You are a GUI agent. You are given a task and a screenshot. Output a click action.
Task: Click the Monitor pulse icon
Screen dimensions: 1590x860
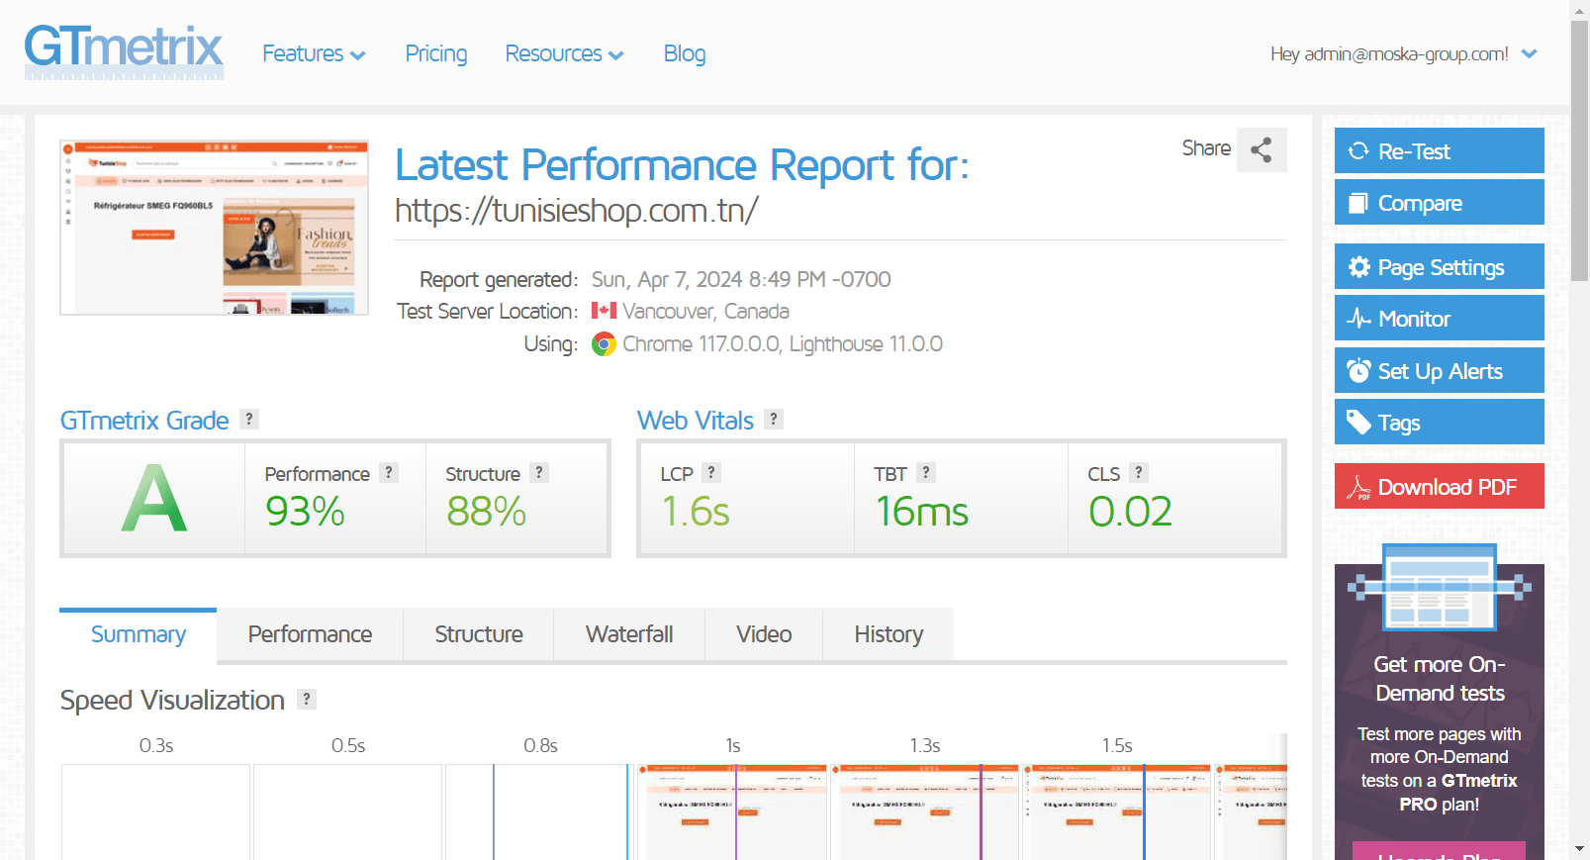(1358, 319)
